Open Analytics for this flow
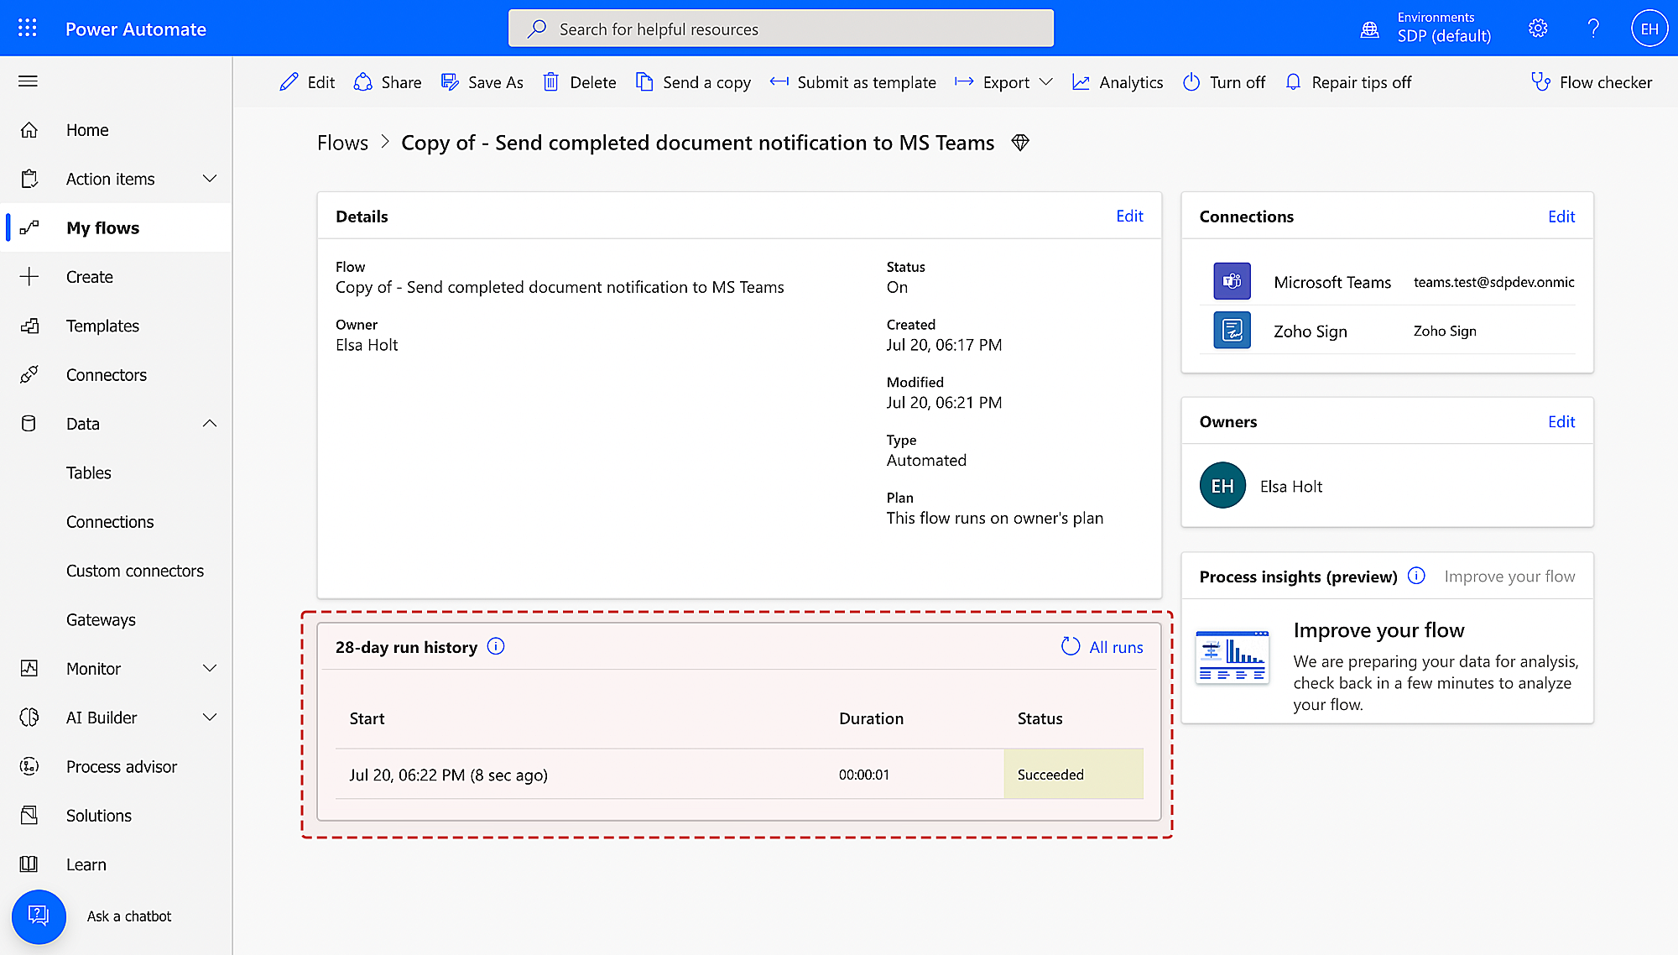This screenshot has width=1678, height=955. click(1118, 82)
